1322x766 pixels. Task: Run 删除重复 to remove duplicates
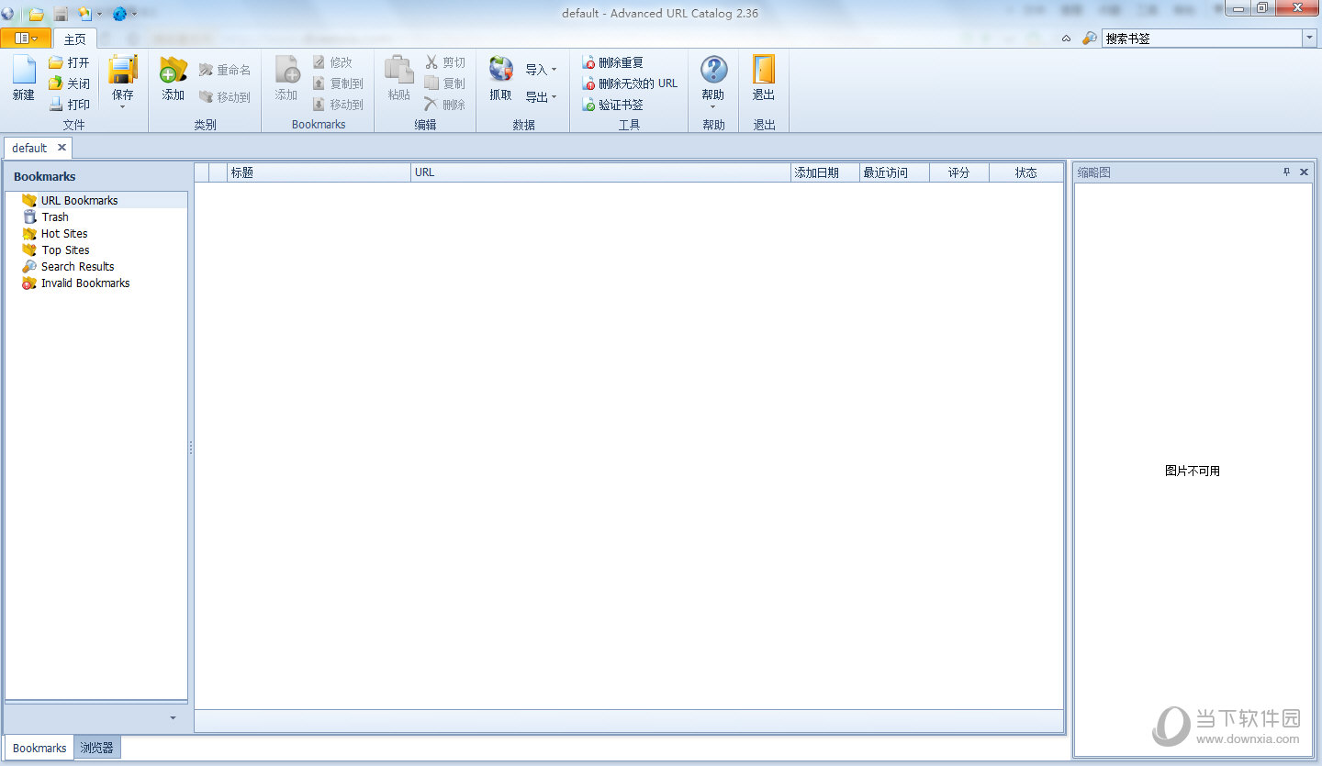(x=613, y=62)
